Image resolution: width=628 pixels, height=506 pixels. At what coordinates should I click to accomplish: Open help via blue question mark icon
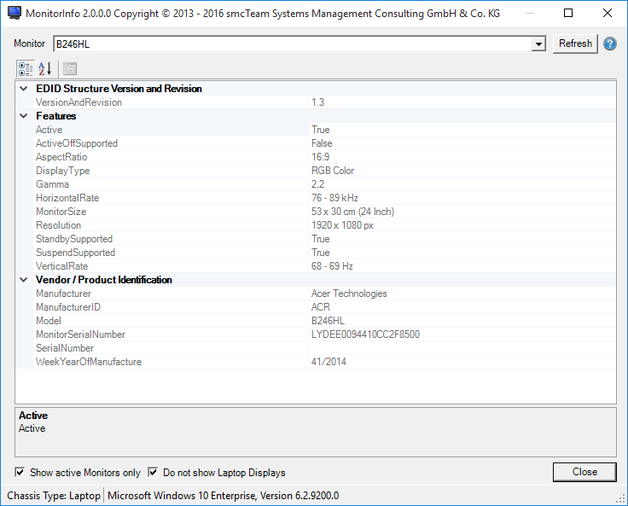[x=610, y=44]
